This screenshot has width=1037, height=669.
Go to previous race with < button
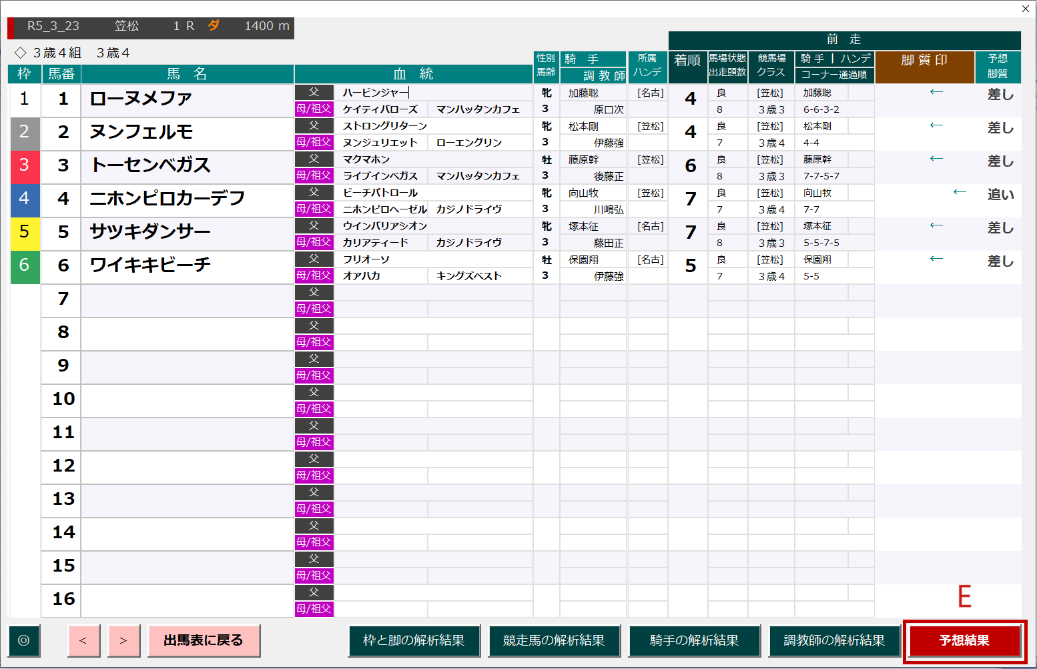[83, 640]
